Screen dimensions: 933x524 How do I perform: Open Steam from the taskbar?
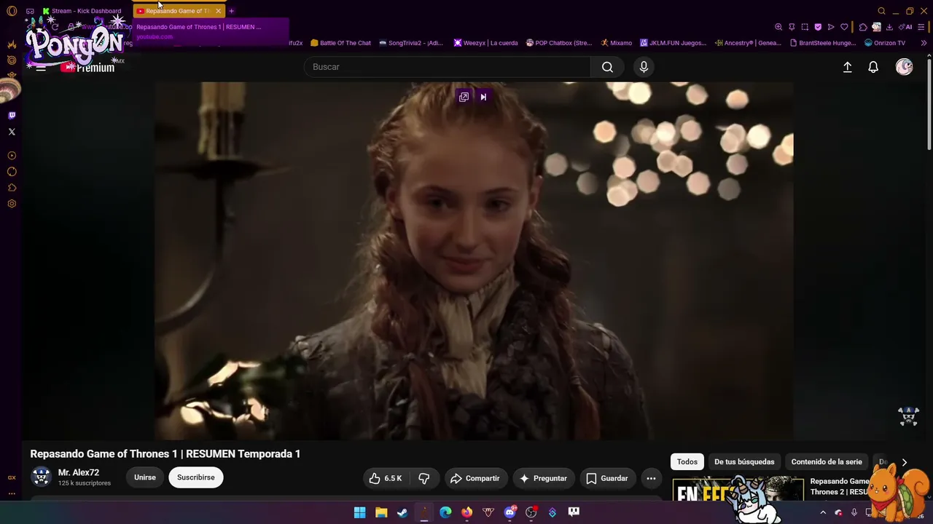(x=402, y=512)
